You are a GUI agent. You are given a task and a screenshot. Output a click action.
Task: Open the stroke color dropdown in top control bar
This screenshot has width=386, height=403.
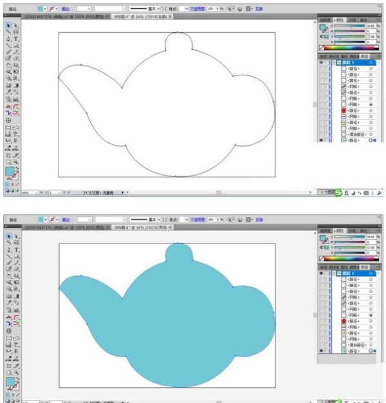point(57,10)
